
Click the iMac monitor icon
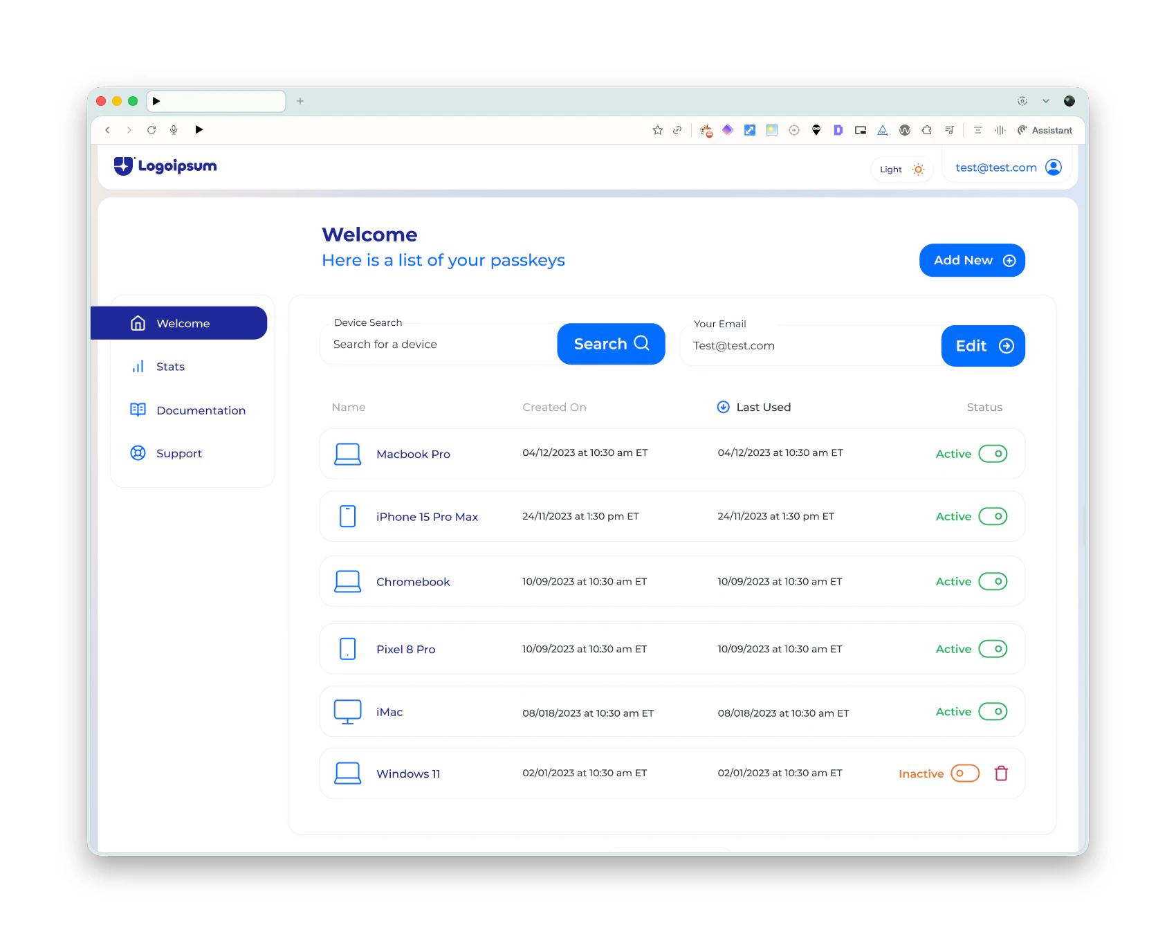(347, 712)
